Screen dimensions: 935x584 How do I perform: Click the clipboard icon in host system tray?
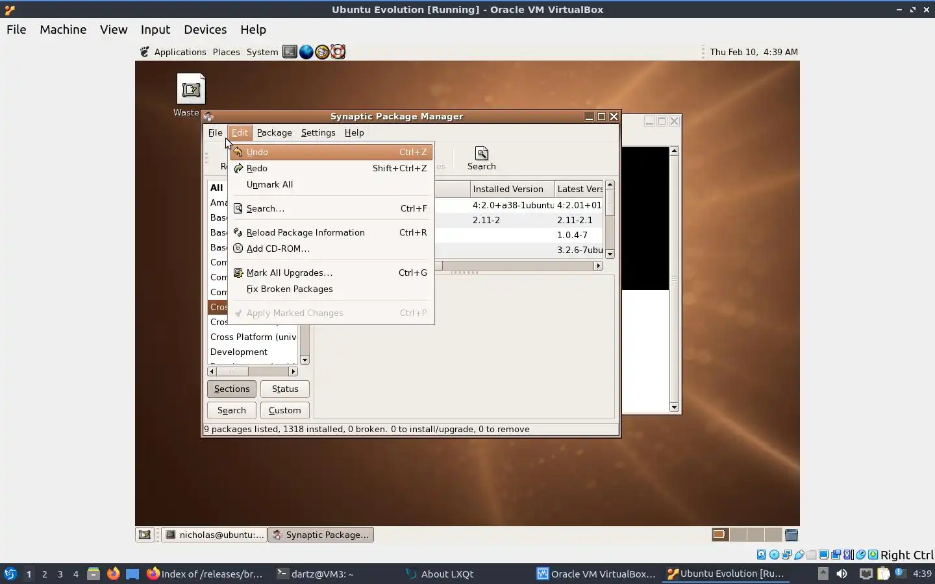pos(883,574)
